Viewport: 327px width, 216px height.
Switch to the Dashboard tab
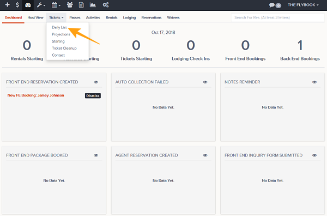13,17
